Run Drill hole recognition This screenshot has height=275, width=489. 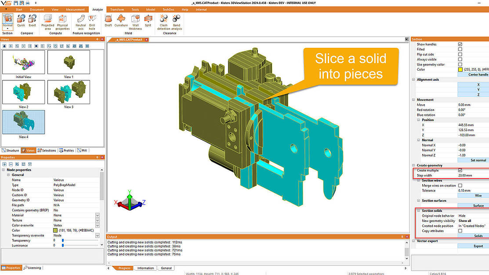tap(92, 22)
